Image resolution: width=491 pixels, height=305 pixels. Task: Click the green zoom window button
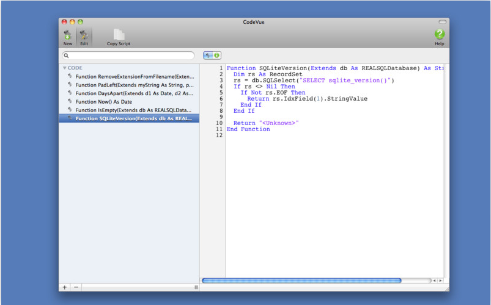pyautogui.click(x=80, y=22)
